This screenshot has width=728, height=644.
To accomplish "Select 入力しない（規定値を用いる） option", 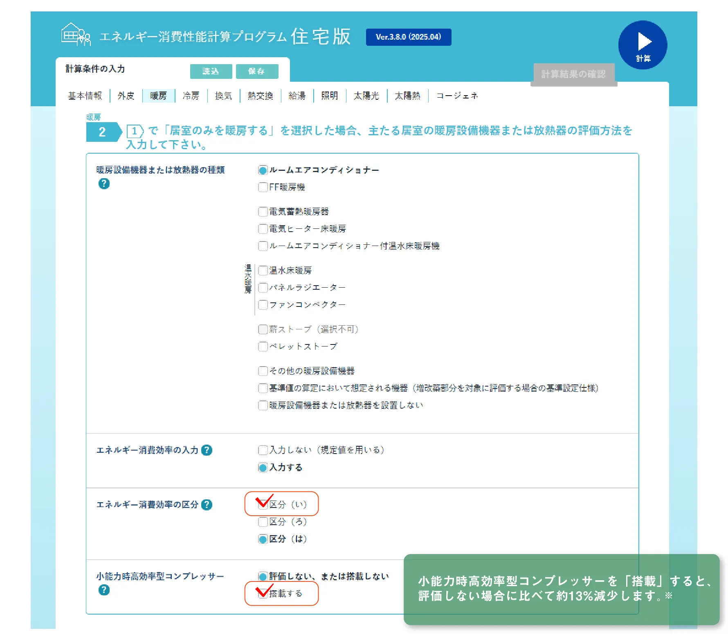I will [263, 450].
